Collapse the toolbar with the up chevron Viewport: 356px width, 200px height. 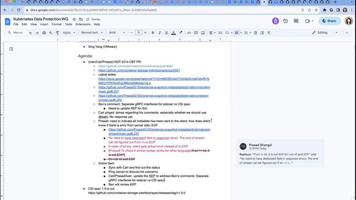pyautogui.click(x=347, y=33)
